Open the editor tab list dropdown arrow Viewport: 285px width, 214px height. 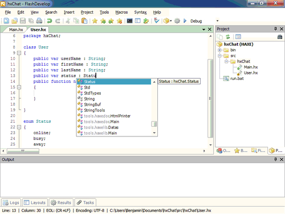204,30
